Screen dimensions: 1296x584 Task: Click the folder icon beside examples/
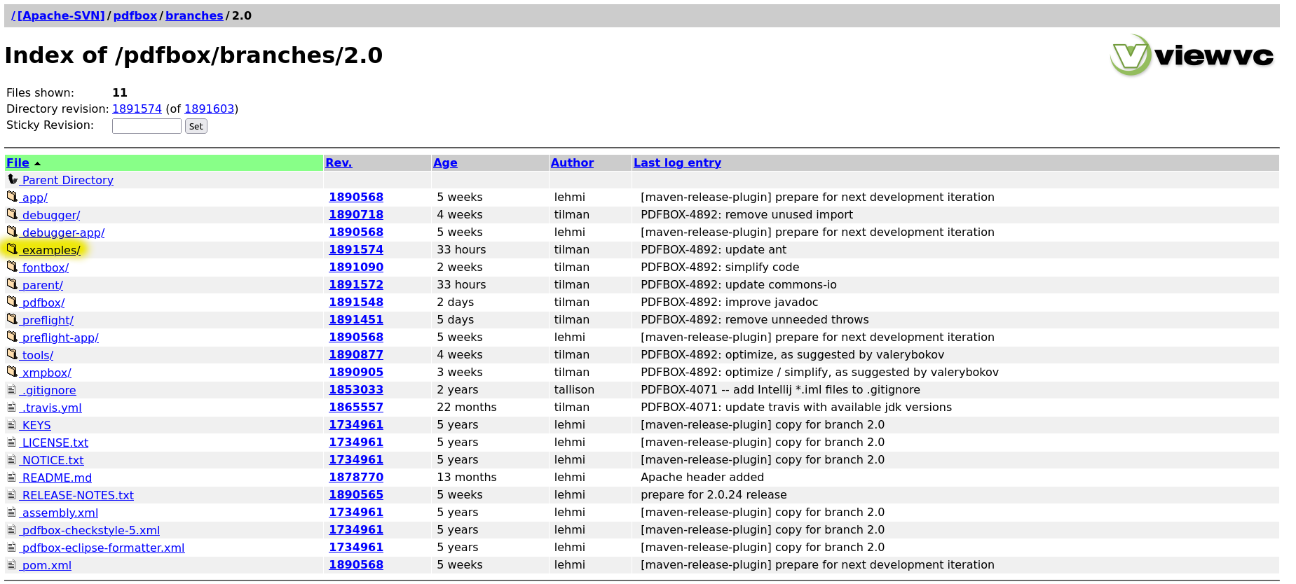coord(12,249)
